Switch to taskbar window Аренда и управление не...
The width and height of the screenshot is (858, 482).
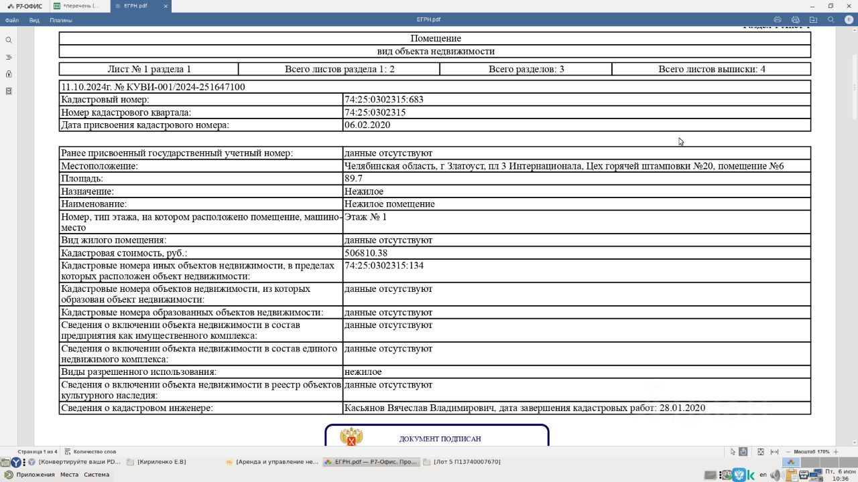[x=273, y=462]
